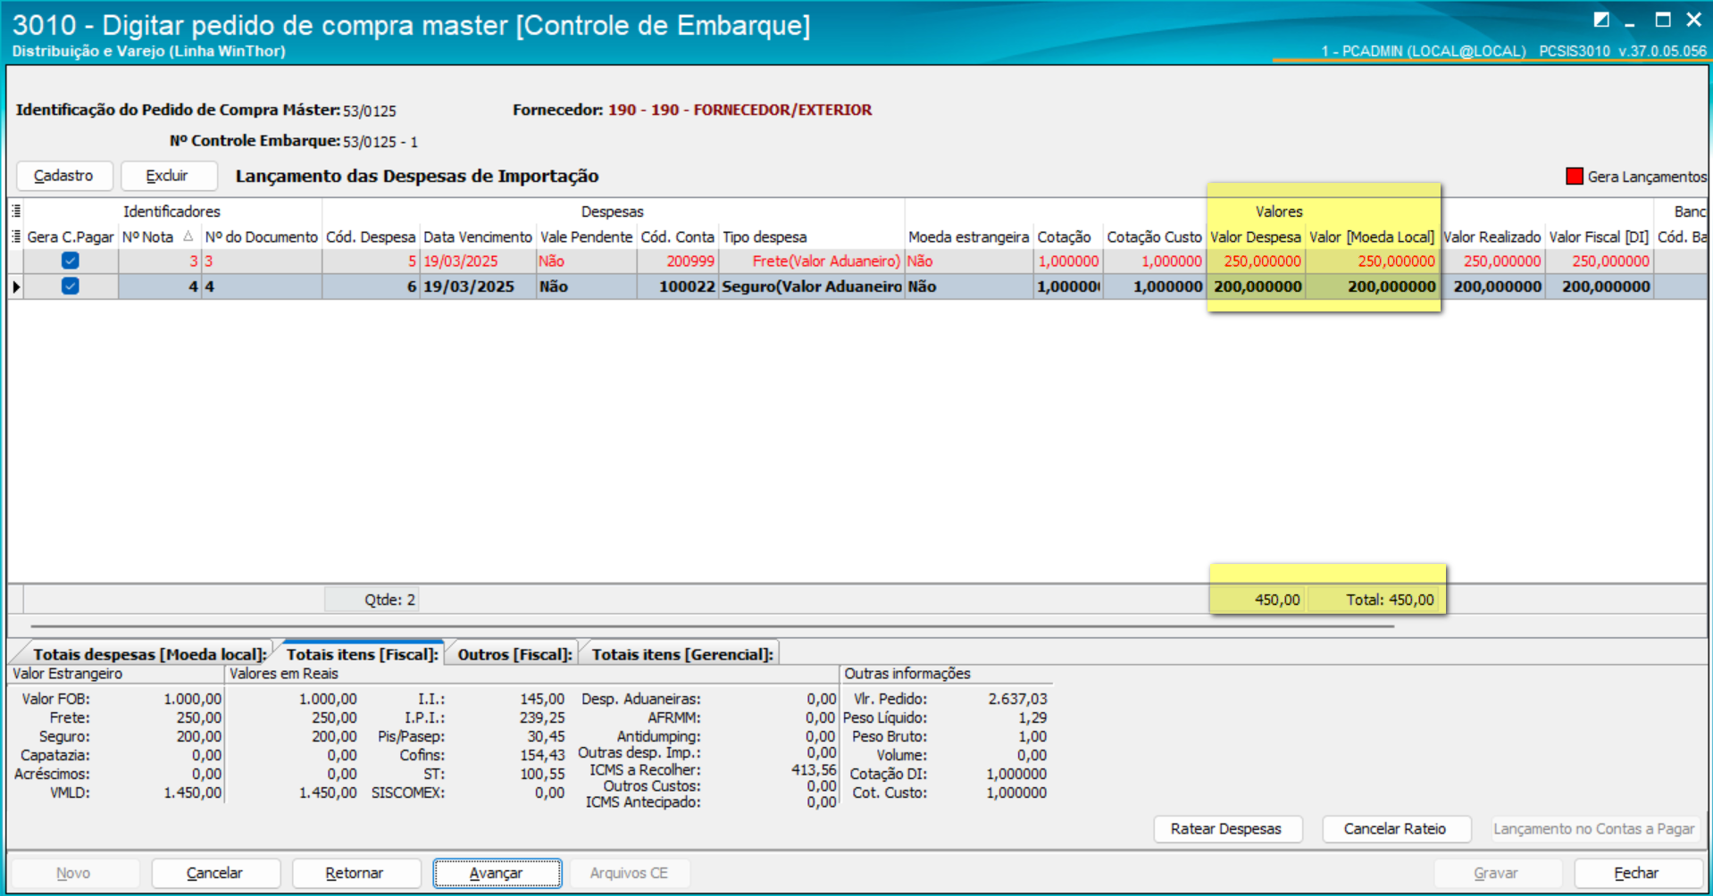
Task: Open the Totais itens [Gerencial] tab
Action: click(x=682, y=654)
